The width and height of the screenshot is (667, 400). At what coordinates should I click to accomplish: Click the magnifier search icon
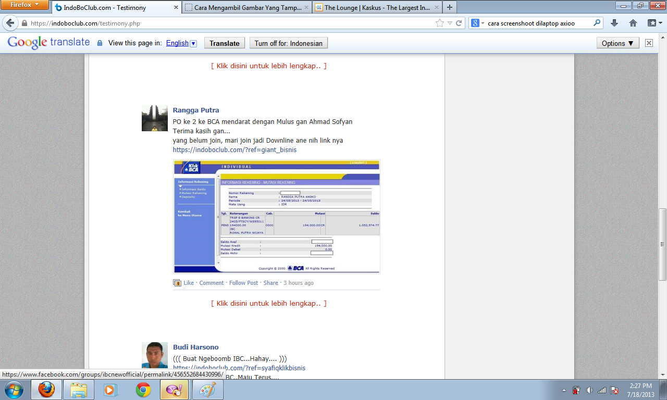(597, 23)
